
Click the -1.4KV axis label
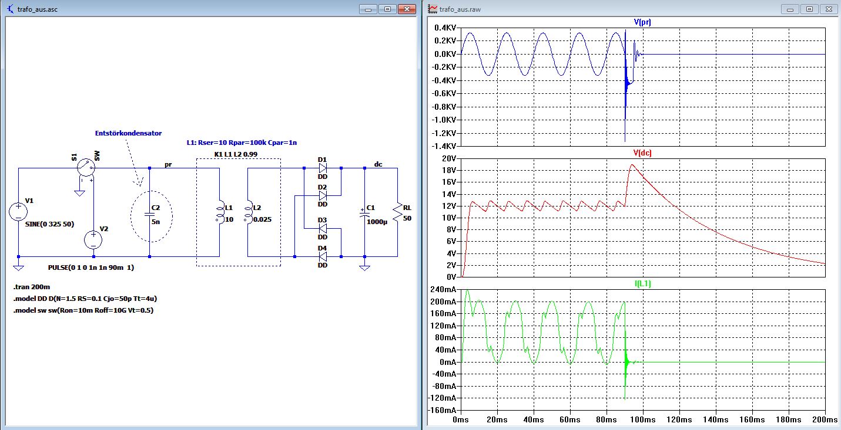[443, 146]
